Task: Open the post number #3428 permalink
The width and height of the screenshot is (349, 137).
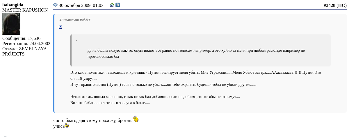Action: tap(329, 5)
